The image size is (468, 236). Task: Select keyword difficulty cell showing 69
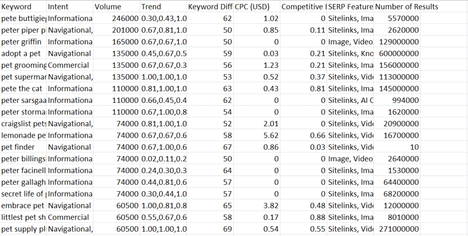210,229
